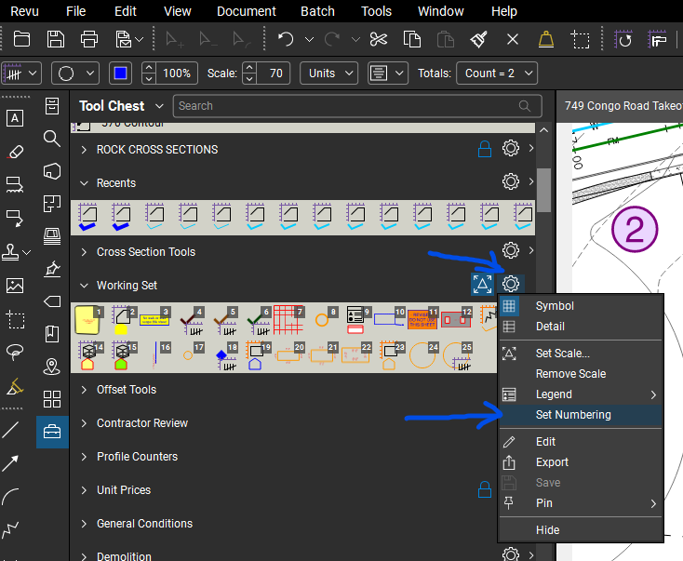This screenshot has height=561, width=683.
Task: Choose Hide from context menu
Action: pyautogui.click(x=581, y=530)
